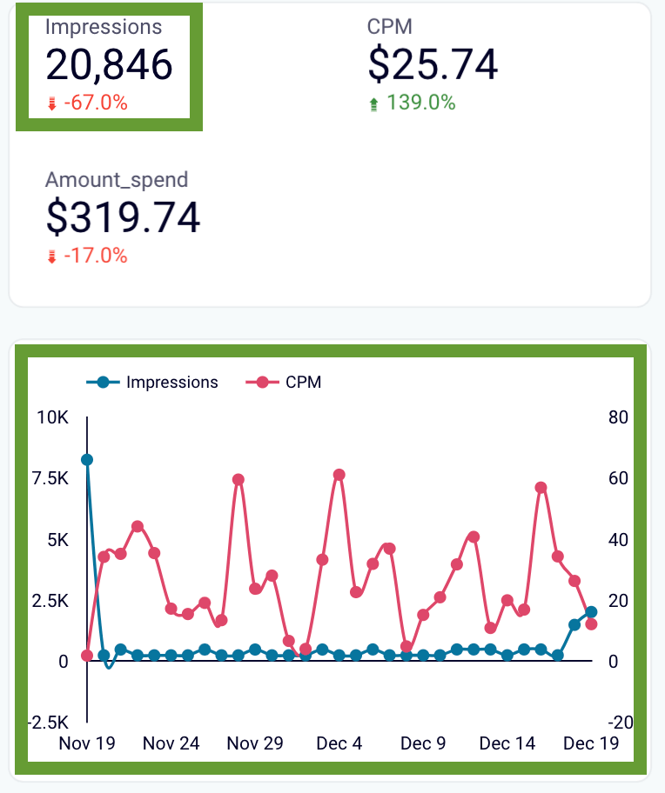Toggle the CPM series in chart legend

pos(303,383)
